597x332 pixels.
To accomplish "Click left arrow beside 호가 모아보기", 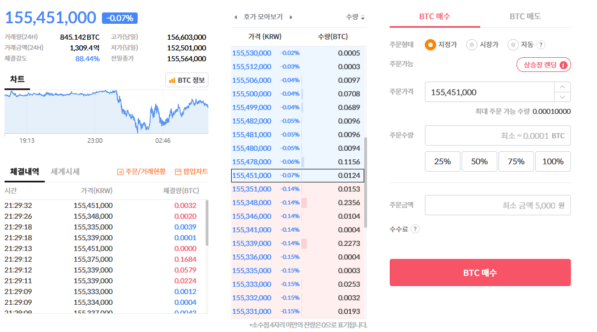I will tap(236, 17).
